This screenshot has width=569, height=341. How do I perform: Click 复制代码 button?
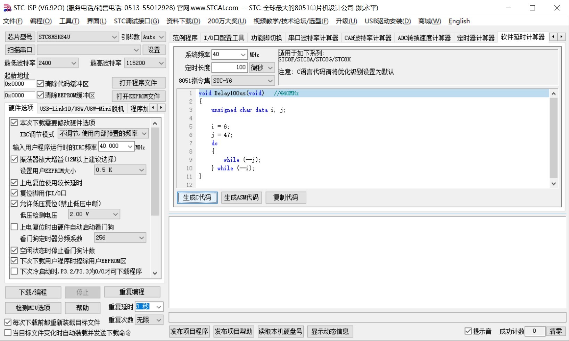point(286,198)
